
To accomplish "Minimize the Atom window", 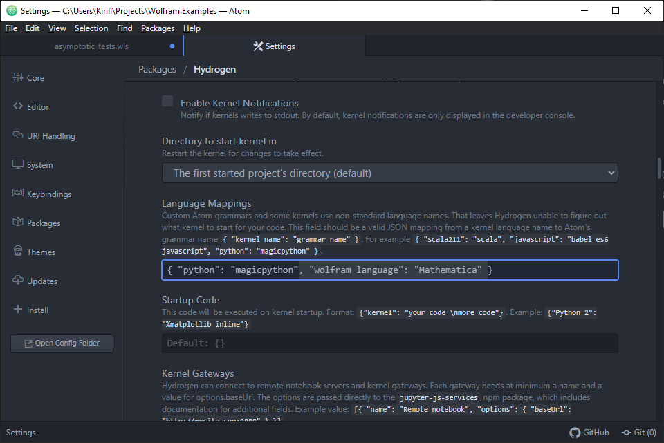I will (x=584, y=10).
